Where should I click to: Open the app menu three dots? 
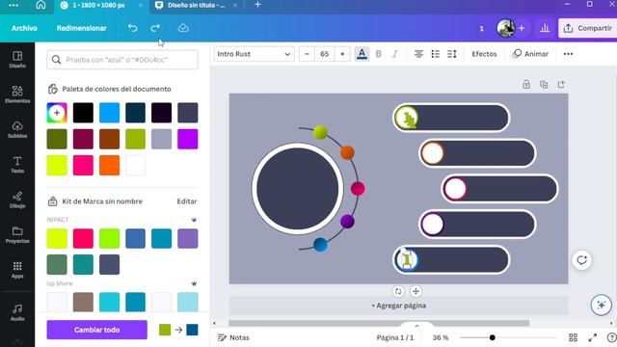(13, 5)
